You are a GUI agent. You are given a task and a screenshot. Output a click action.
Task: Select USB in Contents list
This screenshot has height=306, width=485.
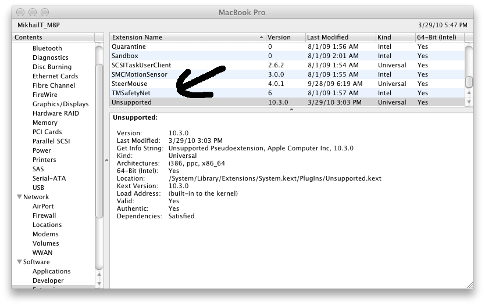pos(38,187)
